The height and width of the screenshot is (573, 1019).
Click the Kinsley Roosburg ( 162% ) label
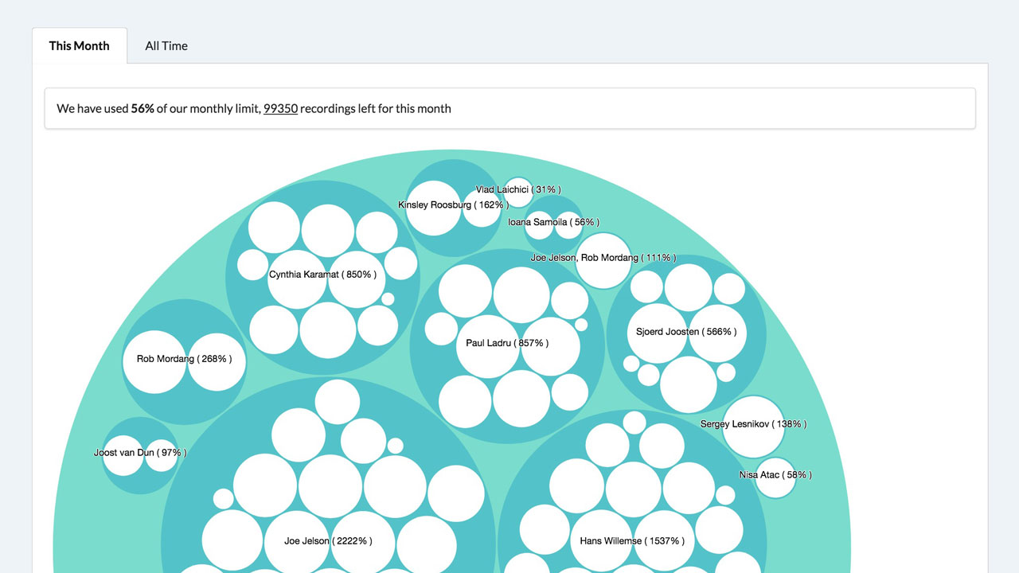(453, 205)
